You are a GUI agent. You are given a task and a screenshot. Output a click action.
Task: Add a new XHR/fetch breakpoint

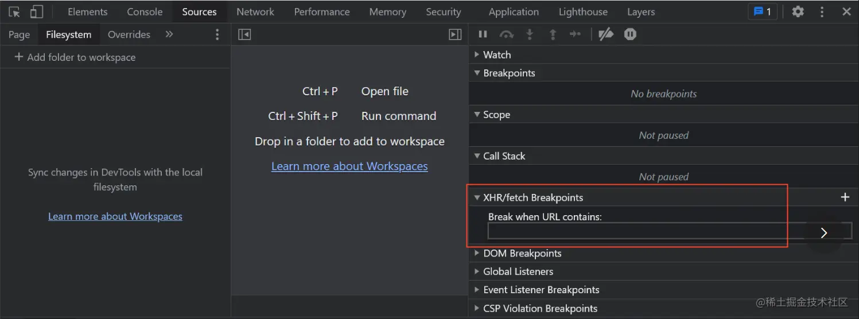click(845, 197)
